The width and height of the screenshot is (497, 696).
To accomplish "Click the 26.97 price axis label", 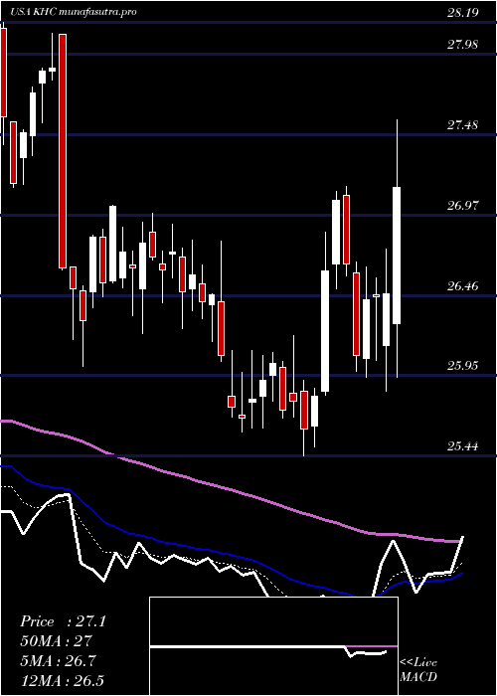I will pyautogui.click(x=462, y=206).
